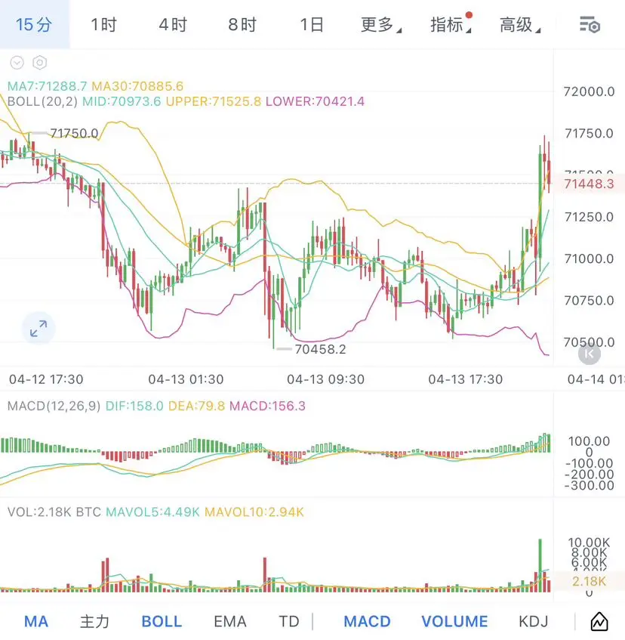Screen dimensions: 625x640
Task: Toggle the EMA indicator
Action: (x=230, y=622)
